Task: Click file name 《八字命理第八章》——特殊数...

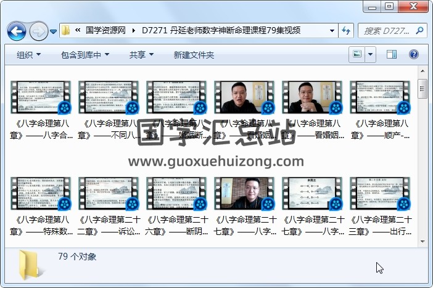Action: (41, 225)
